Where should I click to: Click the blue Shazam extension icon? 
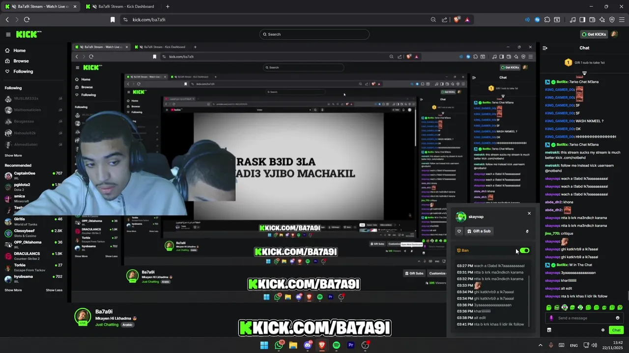tap(537, 20)
